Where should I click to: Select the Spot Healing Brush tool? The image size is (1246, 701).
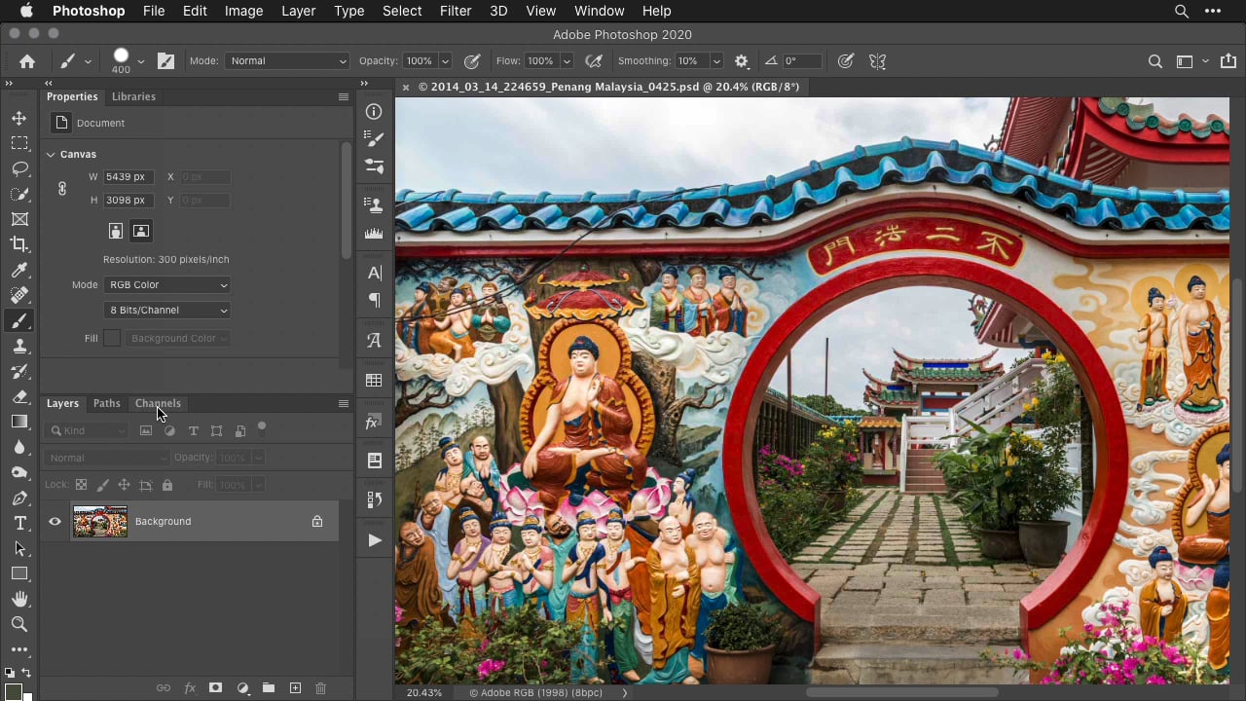[x=19, y=295]
